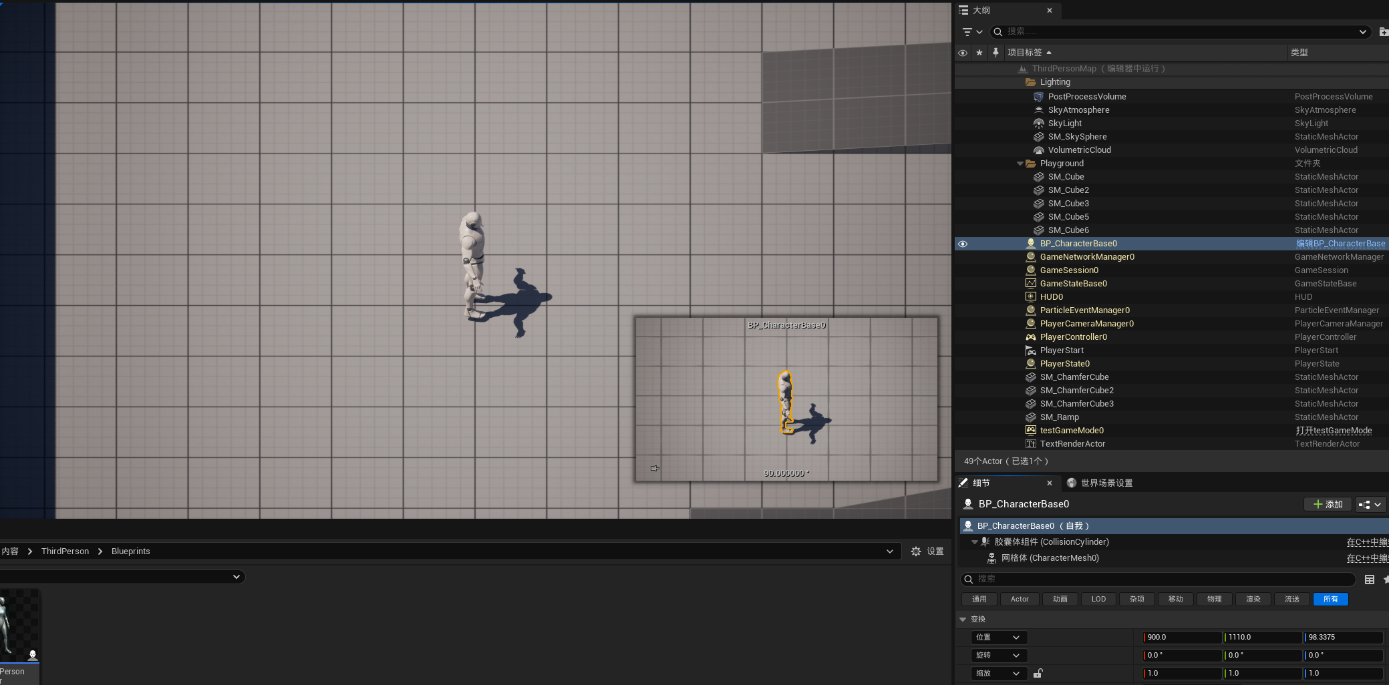Click the eye visibility column header

coord(963,53)
